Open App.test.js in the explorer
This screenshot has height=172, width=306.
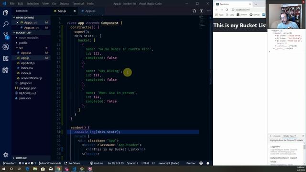pos(28,63)
